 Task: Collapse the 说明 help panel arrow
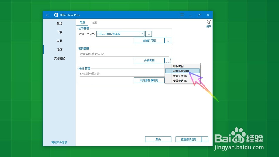tap(209, 22)
